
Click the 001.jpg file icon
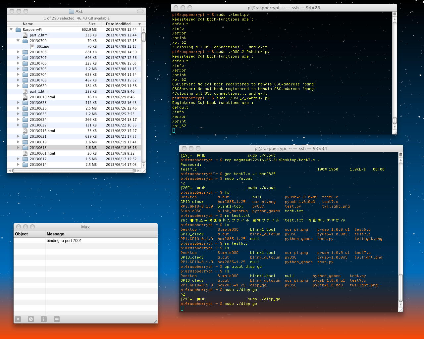point(32,46)
